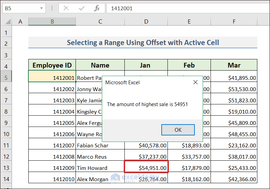The image size is (270, 189).
Task: Click the Feb value $18,162.00
Action: [x=189, y=177]
